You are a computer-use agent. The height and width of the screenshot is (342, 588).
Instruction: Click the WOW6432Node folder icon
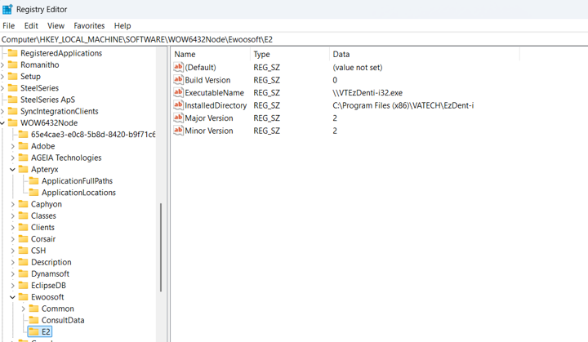point(13,122)
